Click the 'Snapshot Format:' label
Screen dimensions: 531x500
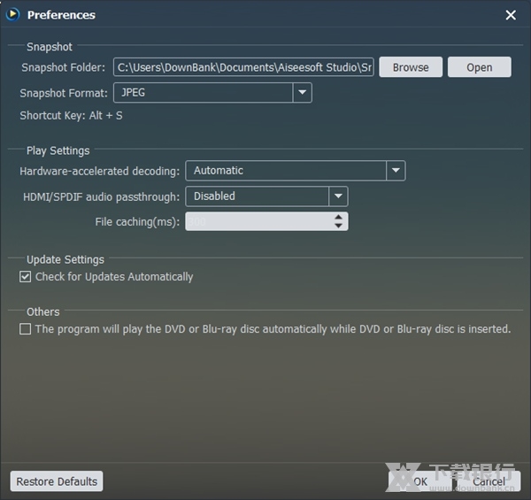click(x=64, y=93)
